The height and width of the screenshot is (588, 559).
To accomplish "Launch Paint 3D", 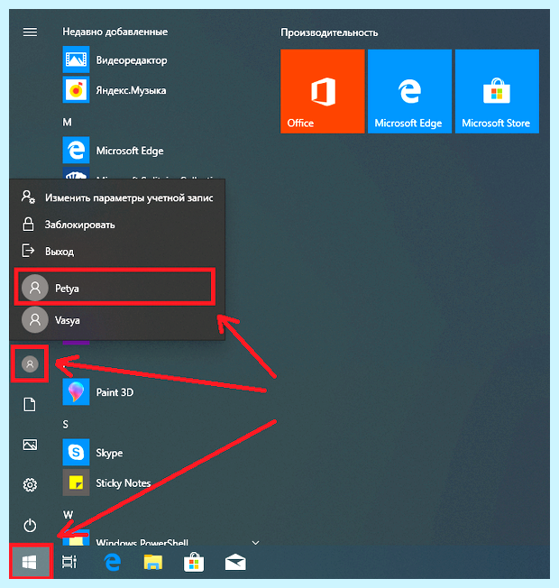I will tap(98, 392).
